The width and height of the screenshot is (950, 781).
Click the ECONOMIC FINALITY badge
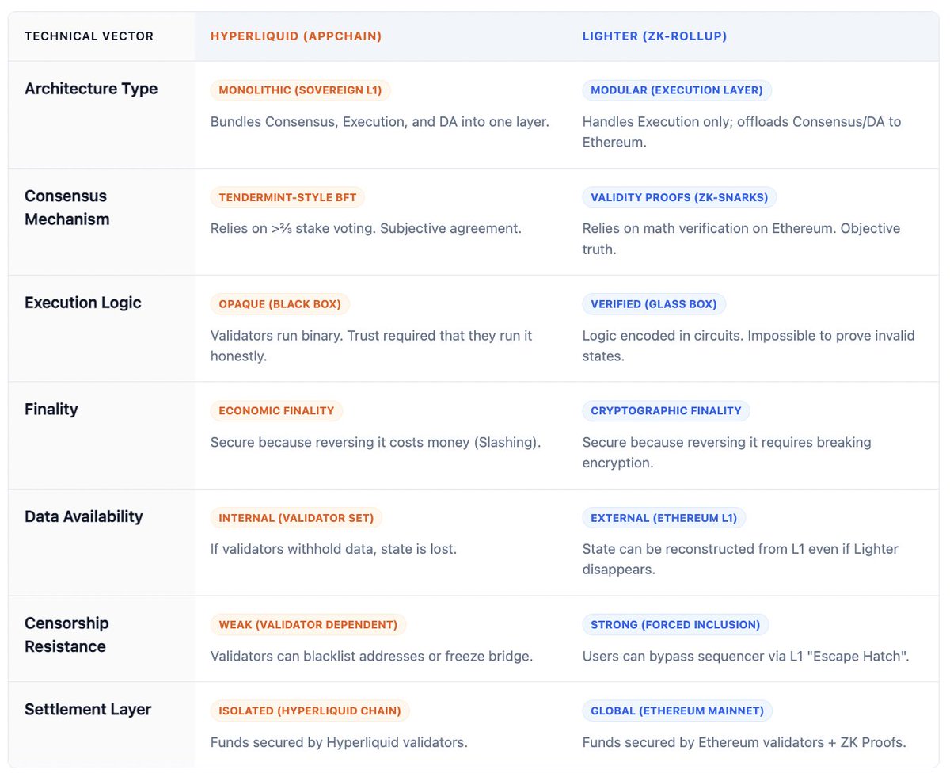(x=276, y=411)
